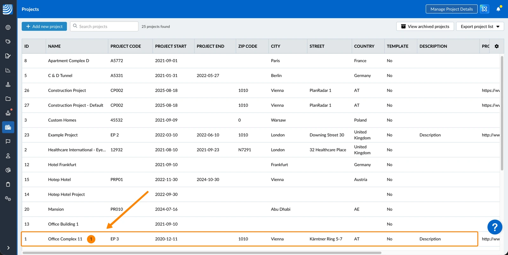Open table column settings gear

[497, 46]
